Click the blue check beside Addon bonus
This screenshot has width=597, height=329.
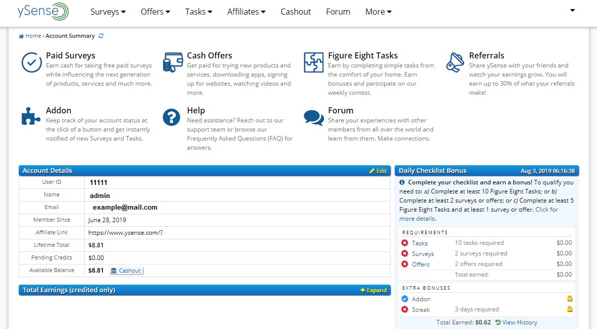405,299
